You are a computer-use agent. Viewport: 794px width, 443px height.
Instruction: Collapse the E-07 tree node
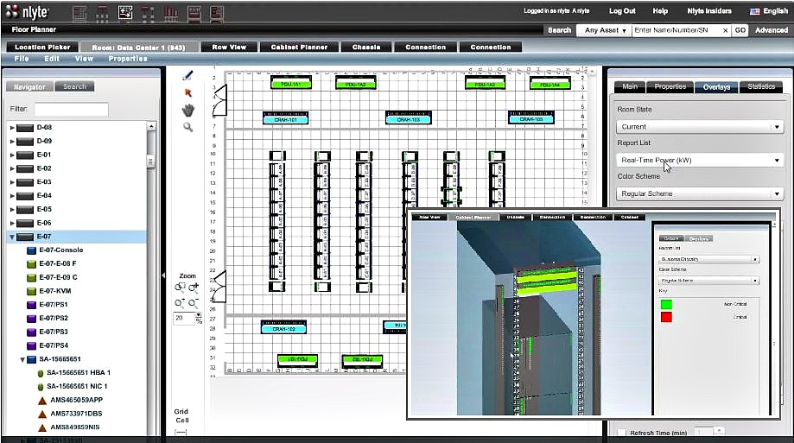(x=12, y=237)
